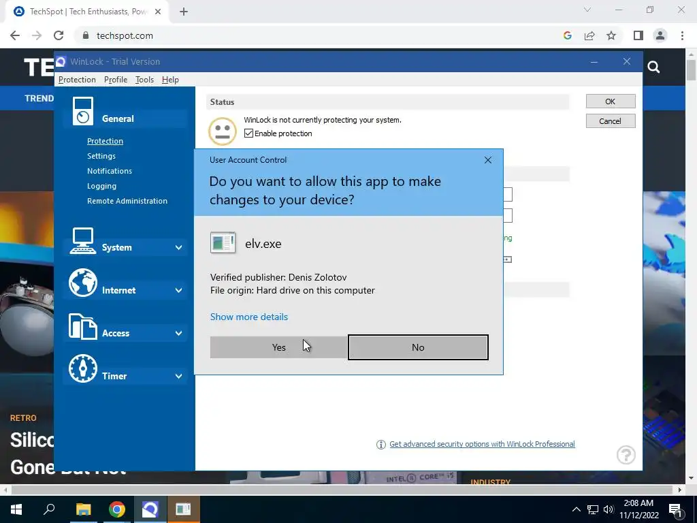Click the info icon beside WinLock Professional link

coord(381,445)
